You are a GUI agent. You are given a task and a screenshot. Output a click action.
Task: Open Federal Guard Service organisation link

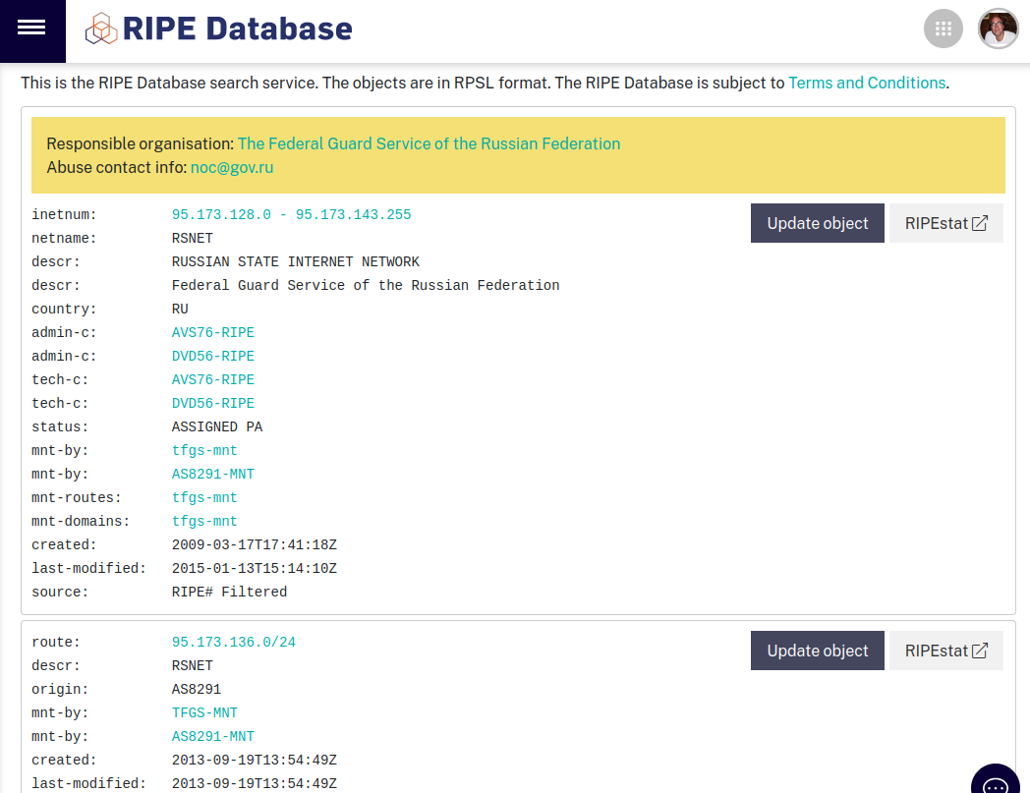pos(429,143)
